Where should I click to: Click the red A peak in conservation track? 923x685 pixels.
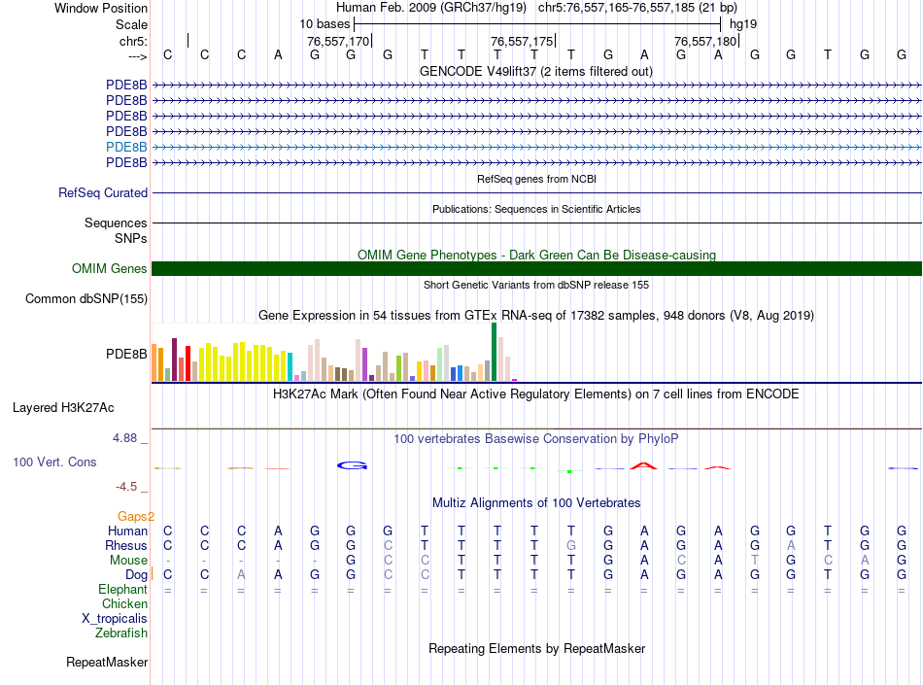point(643,465)
